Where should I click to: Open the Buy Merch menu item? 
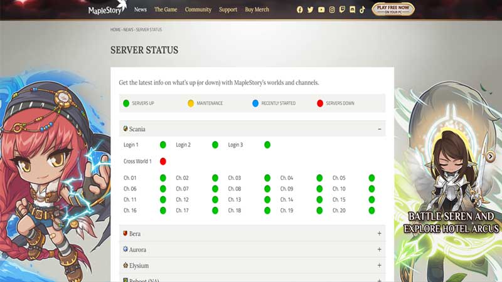click(257, 9)
